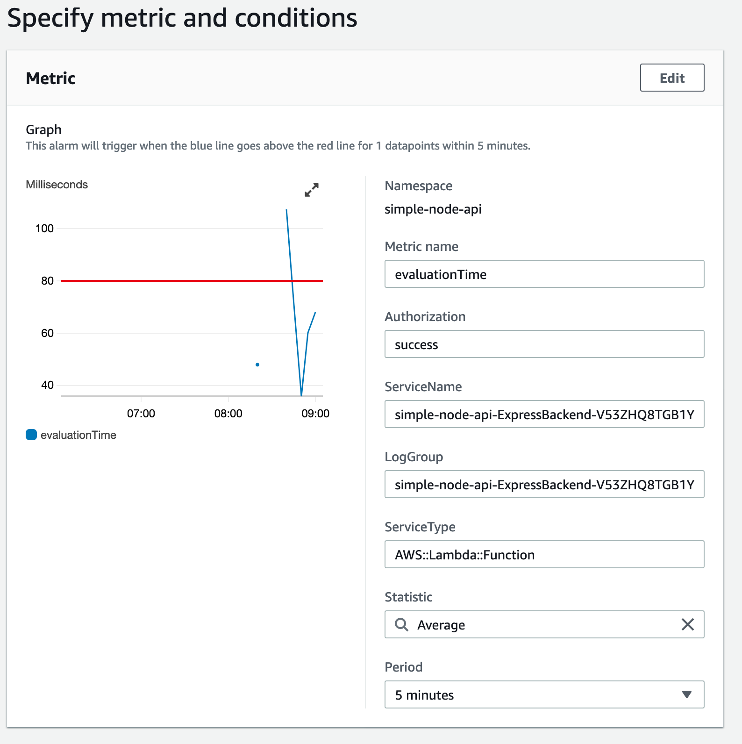Click the evaluationTime legend label
The height and width of the screenshot is (744, 742).
point(78,435)
